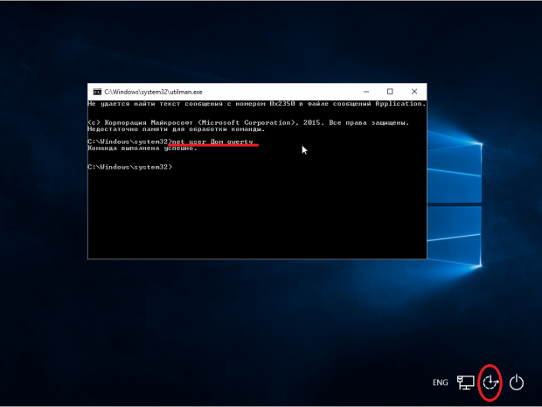The height and width of the screenshot is (407, 542).
Task: Maximize the utilman.exe console window
Action: point(390,92)
